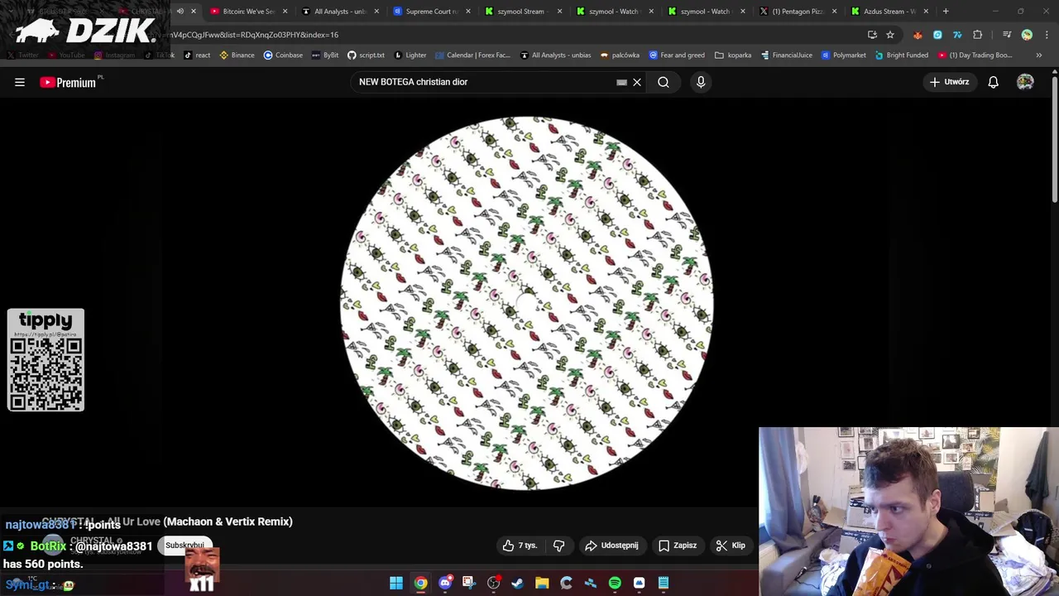Image resolution: width=1059 pixels, height=596 pixels.
Task: Open Spotify from the taskbar
Action: click(x=615, y=583)
